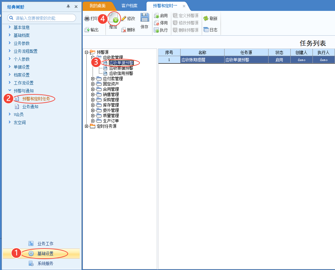Open the 系统服务 section
Viewport: 335px width, 270px height.
(41, 263)
